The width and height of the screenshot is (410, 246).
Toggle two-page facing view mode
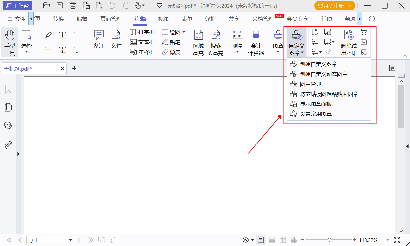283,240
